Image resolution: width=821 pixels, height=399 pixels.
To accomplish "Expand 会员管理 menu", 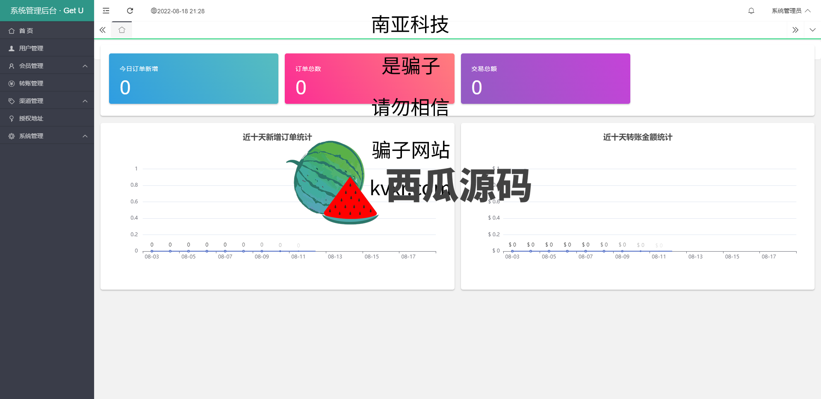I will [x=47, y=65].
